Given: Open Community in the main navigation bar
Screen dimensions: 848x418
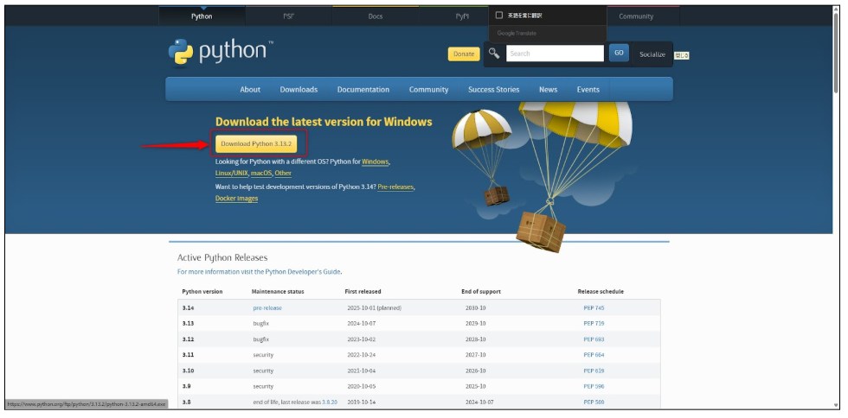Looking at the screenshot, I should tap(428, 90).
